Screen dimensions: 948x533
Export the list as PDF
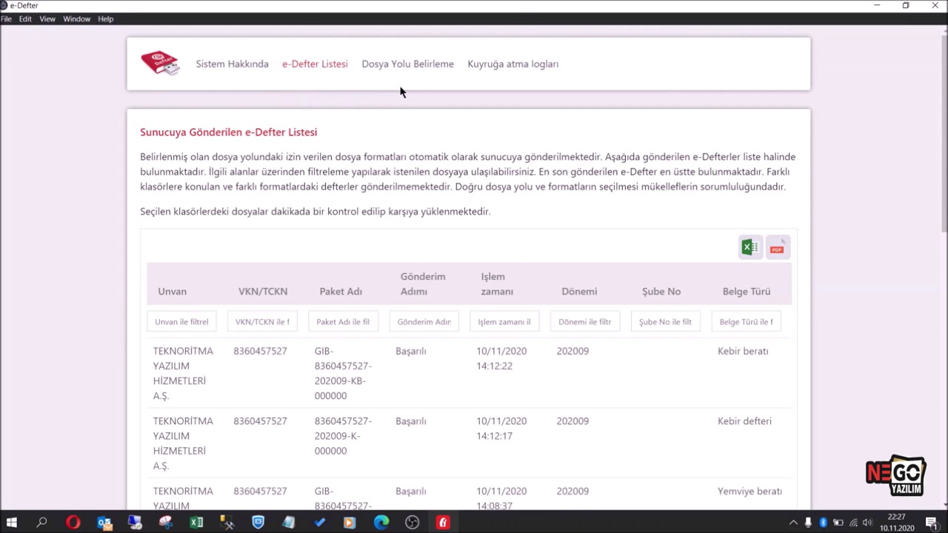777,247
